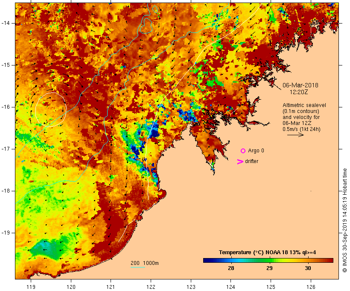This screenshot has width=350, height=291.
Task: Click the '06-Mar 12Z' text line
Action: (297, 123)
